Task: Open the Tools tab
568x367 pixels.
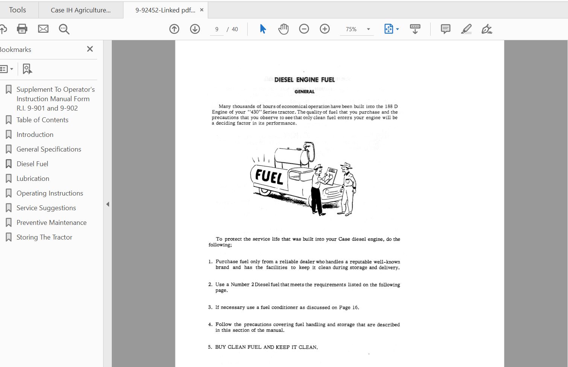Action: 17,10
